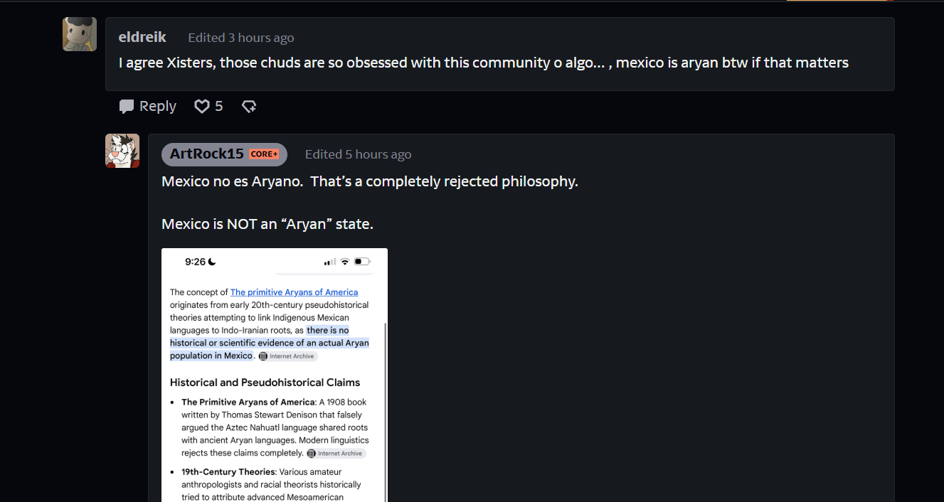Open ArtRock15's fox avatar
The image size is (944, 502).
(122, 151)
